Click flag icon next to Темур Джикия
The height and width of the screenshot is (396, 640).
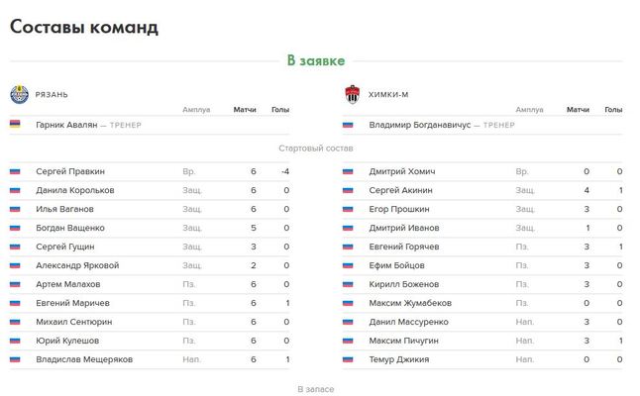348,359
